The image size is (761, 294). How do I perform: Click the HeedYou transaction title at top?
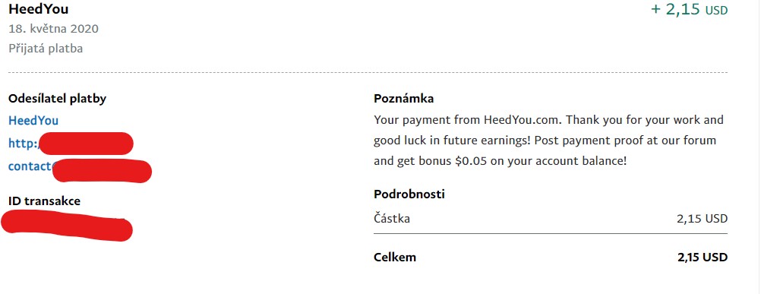pos(38,8)
